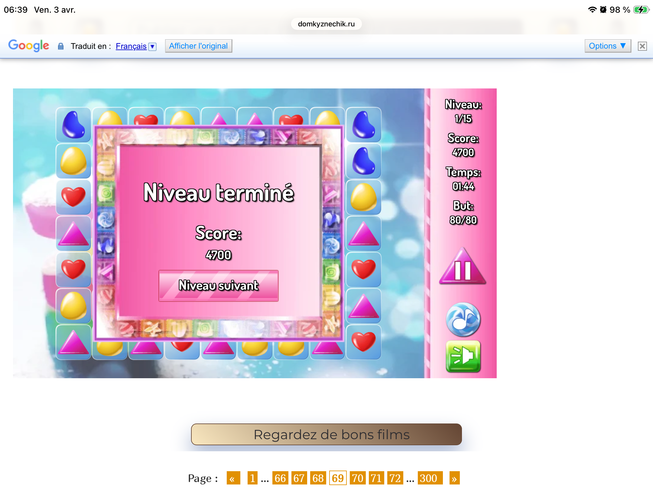Click the red heart candy in the bottom-right corner
This screenshot has width=653, height=489.
pos(363,342)
